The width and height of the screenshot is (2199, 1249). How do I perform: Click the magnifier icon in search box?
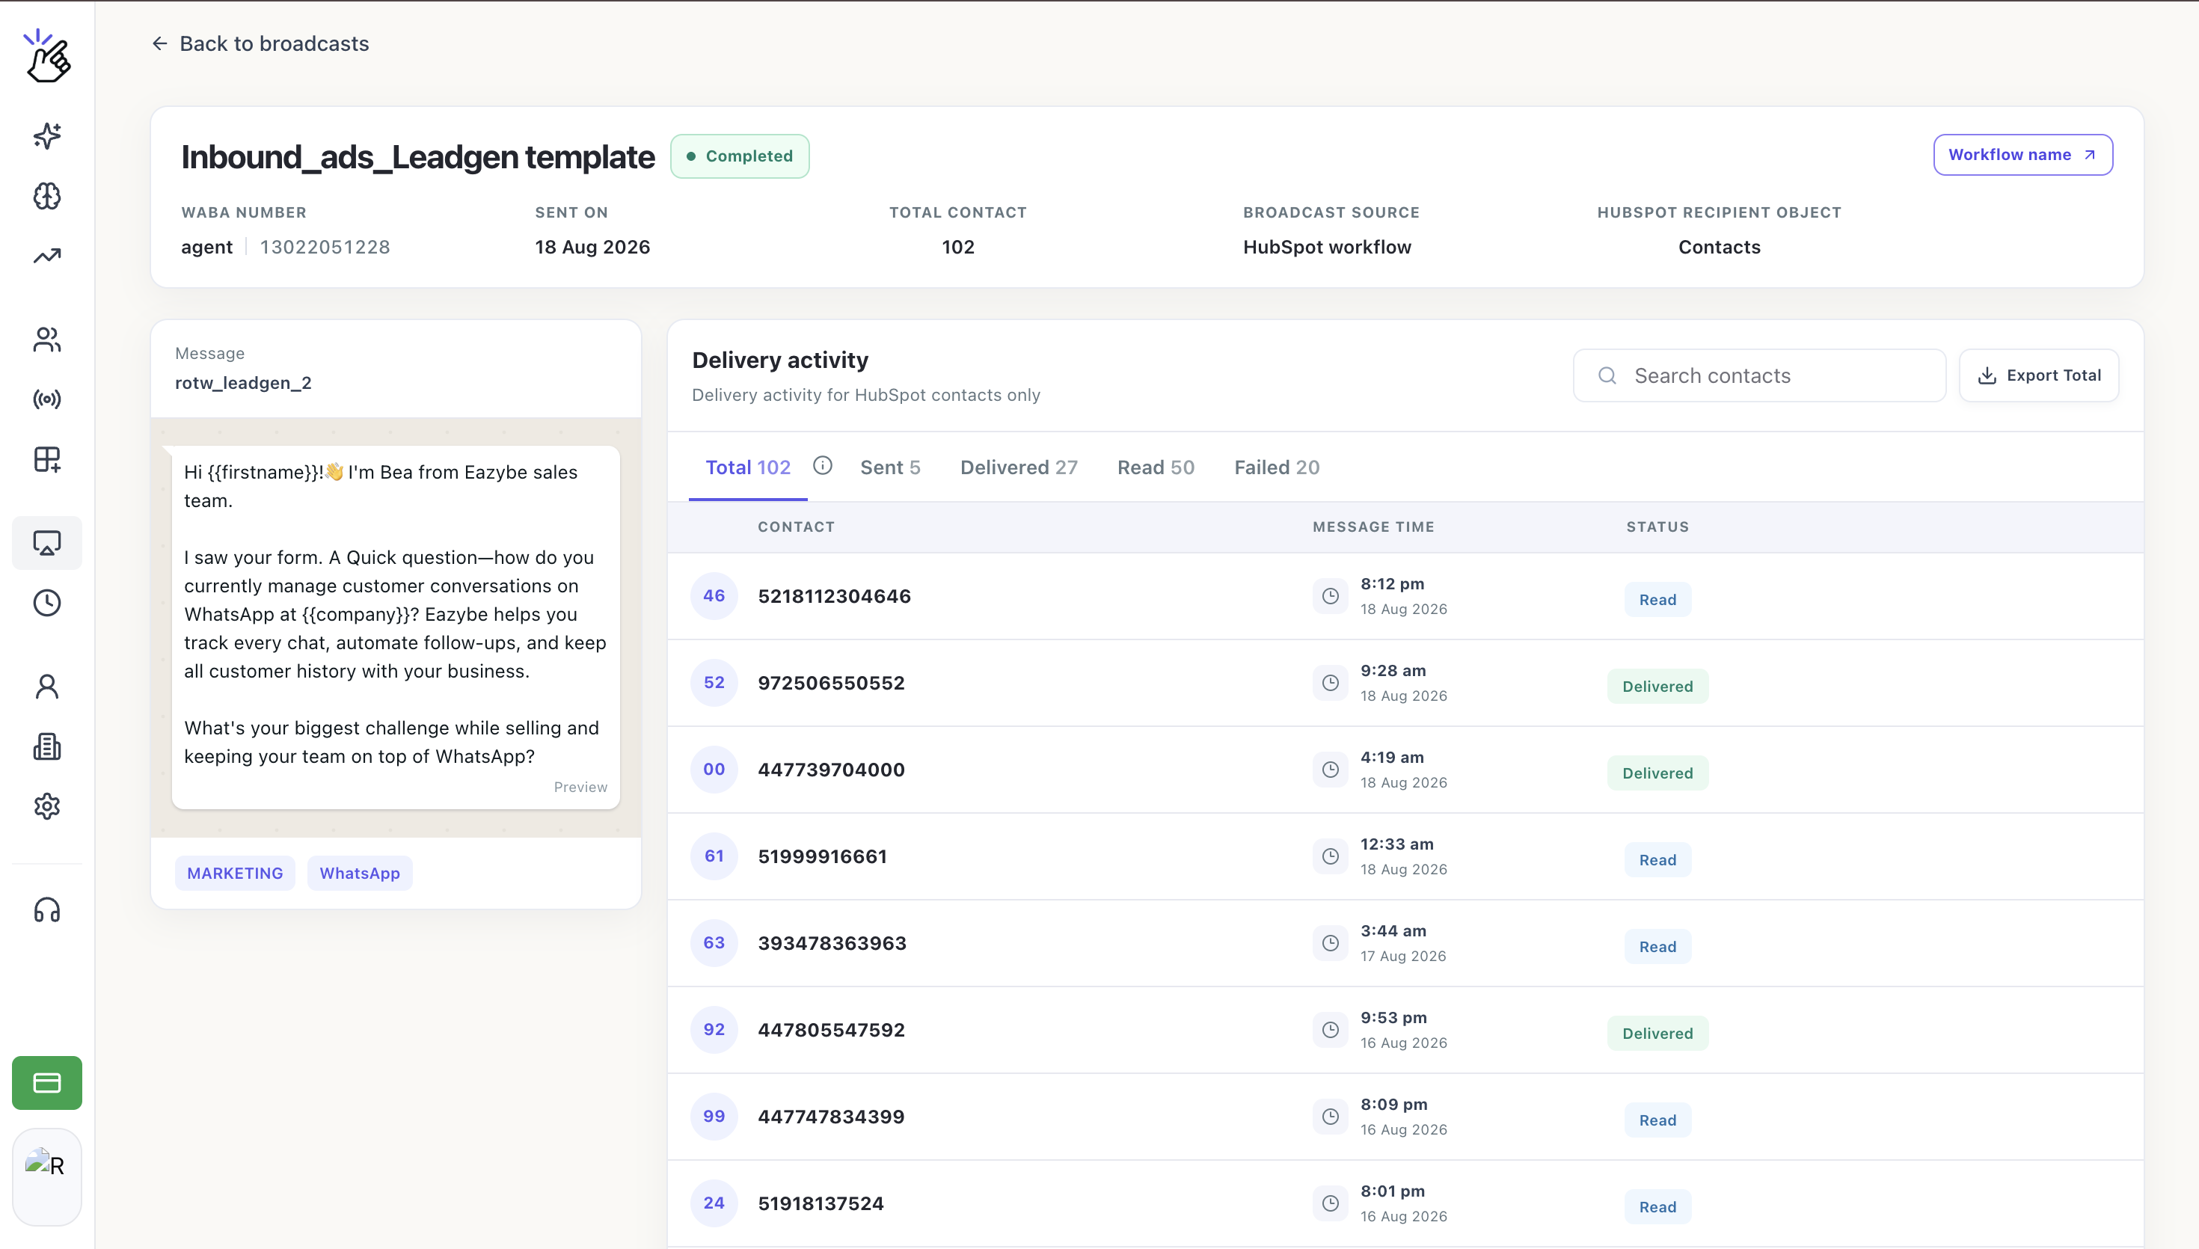tap(1607, 375)
